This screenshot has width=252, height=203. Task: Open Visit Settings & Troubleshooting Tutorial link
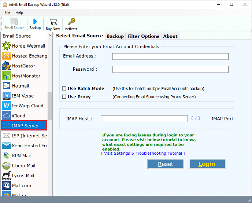click(x=143, y=153)
